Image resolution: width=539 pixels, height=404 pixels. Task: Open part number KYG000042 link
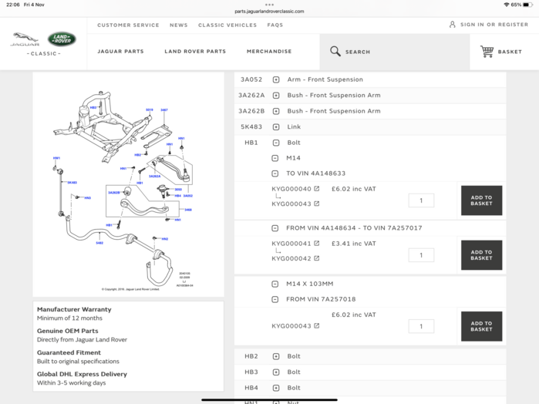291,258
